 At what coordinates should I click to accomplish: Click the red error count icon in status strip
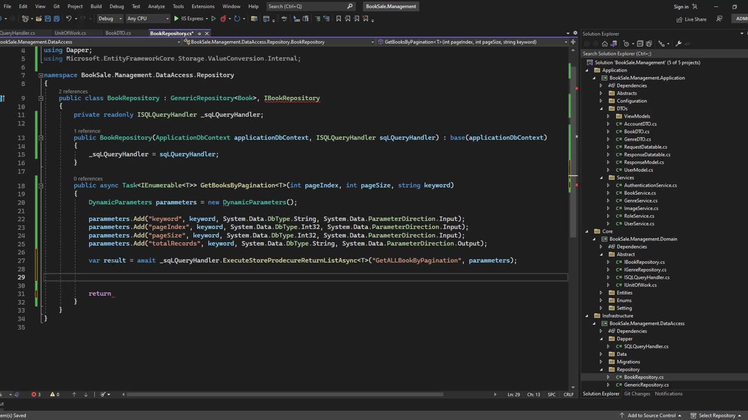pos(34,394)
